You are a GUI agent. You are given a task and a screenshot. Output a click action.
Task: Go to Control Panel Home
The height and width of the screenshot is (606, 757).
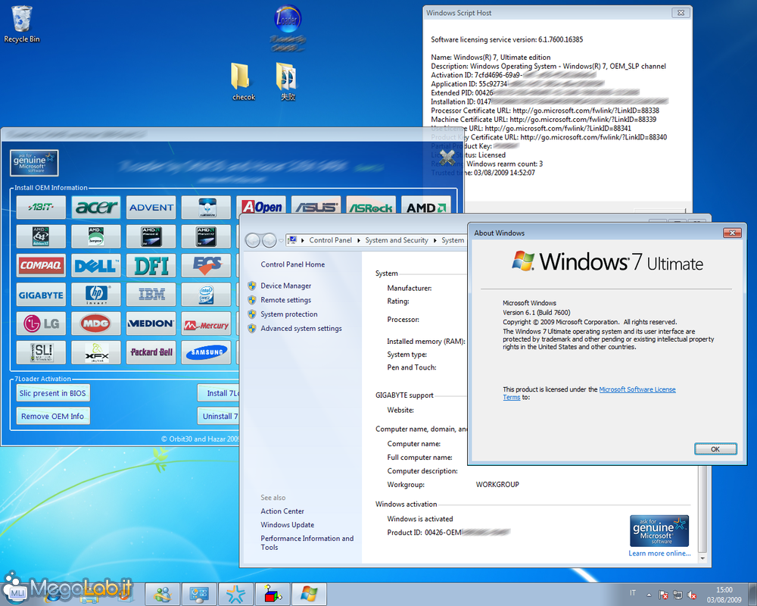pos(292,264)
